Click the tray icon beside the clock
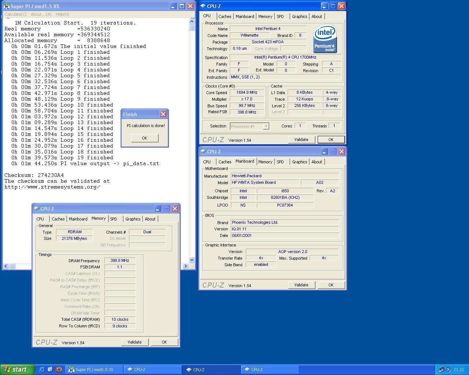Image resolution: width=469 pixels, height=375 pixels. [448, 370]
